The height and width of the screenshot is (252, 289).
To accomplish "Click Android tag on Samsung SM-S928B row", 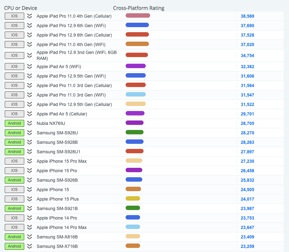I will pyautogui.click(x=14, y=142).
